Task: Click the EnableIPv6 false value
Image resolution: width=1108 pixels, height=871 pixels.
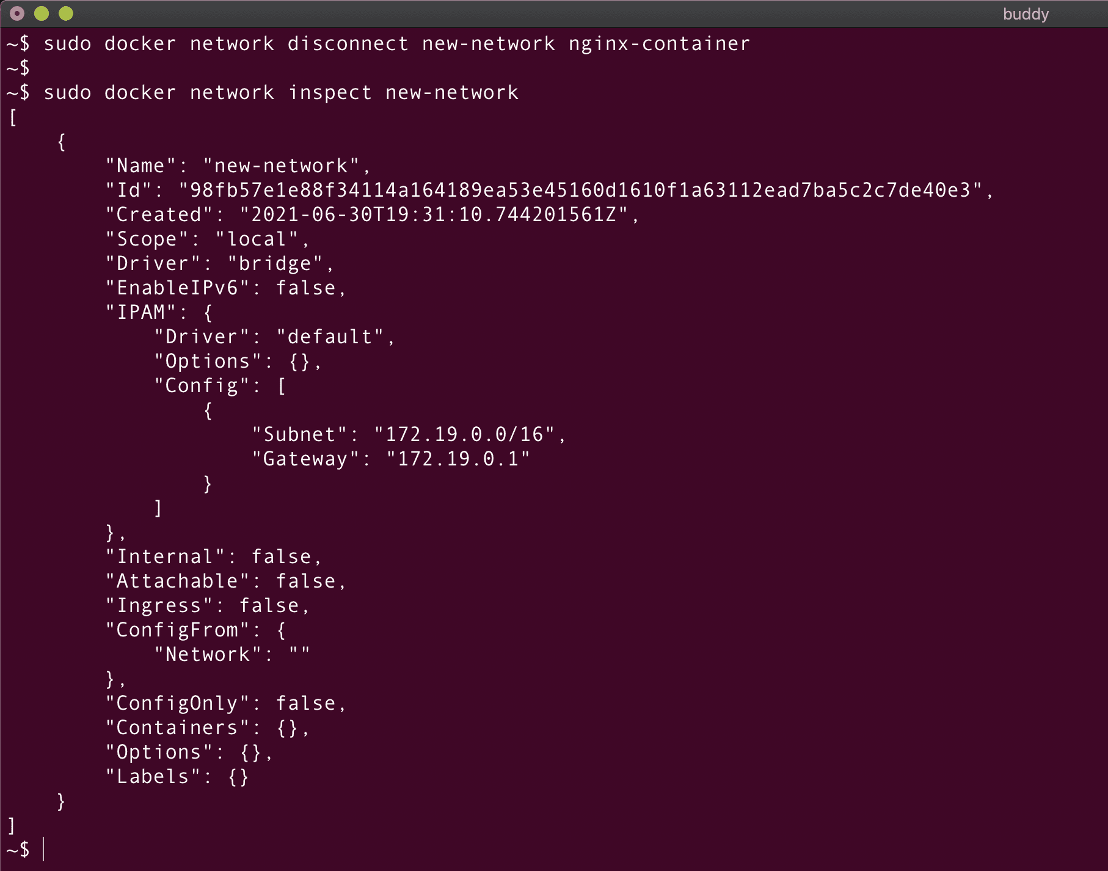Action: pos(305,288)
